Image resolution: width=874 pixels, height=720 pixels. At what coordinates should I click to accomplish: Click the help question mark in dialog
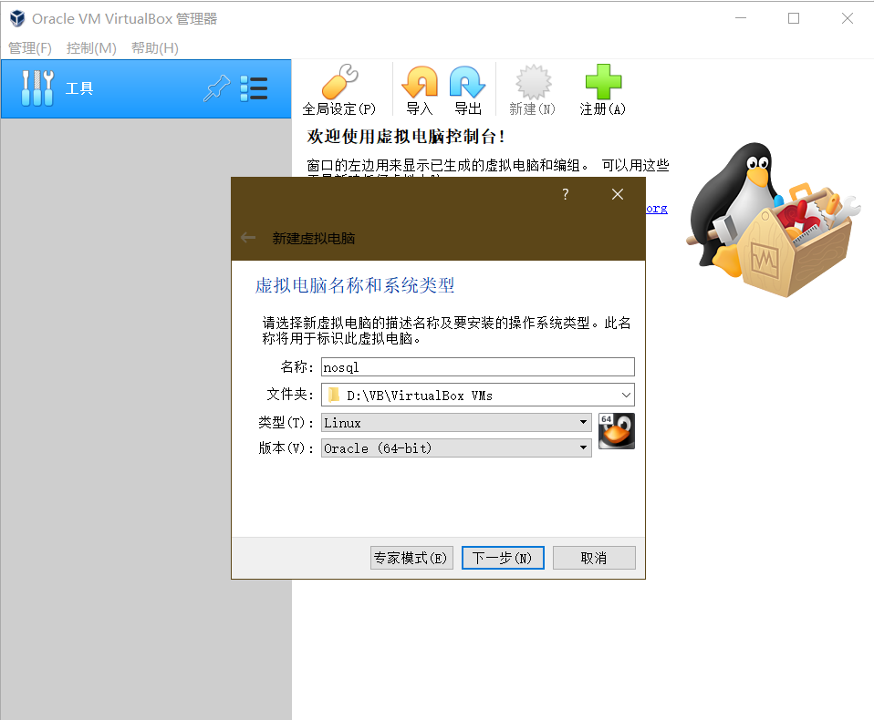point(566,194)
